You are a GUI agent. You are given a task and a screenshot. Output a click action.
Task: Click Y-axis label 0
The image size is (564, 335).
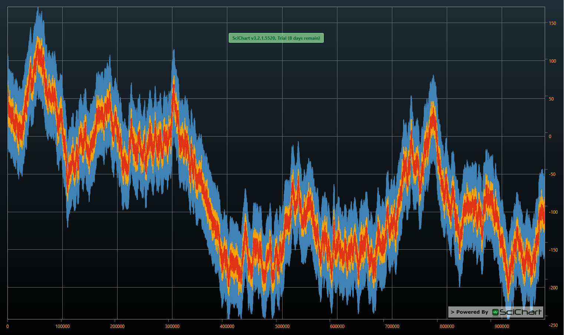550,137
